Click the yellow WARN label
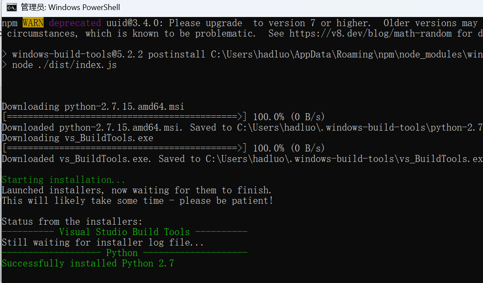 pos(33,23)
